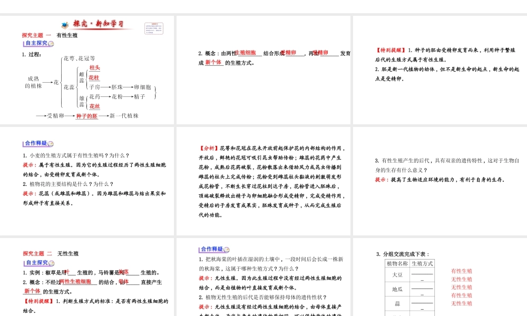Click the question about 秋海棠的叶插在湿润的土壤中
Image resolution: width=527 pixels, height=316 pixels.
point(271,264)
